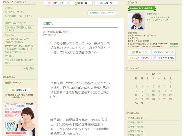
Task: Click the book icon on Profile 読者になる
Action: pyautogui.click(x=134, y=53)
